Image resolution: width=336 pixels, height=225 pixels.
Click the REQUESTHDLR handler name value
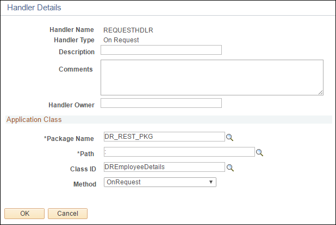pyautogui.click(x=128, y=30)
